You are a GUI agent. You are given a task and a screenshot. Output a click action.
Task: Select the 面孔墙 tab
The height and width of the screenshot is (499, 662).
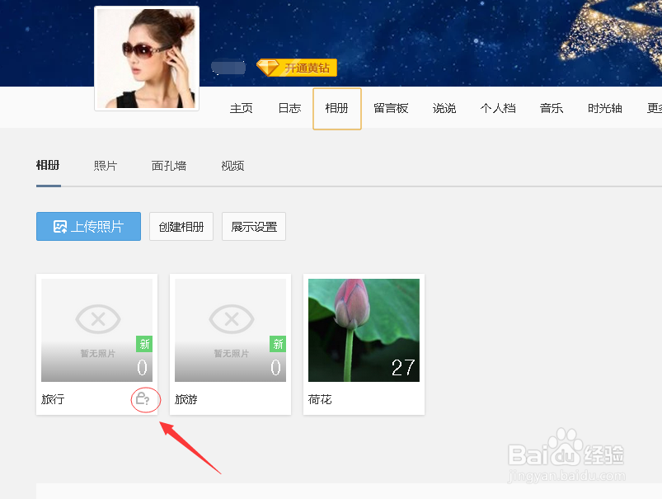(x=168, y=165)
